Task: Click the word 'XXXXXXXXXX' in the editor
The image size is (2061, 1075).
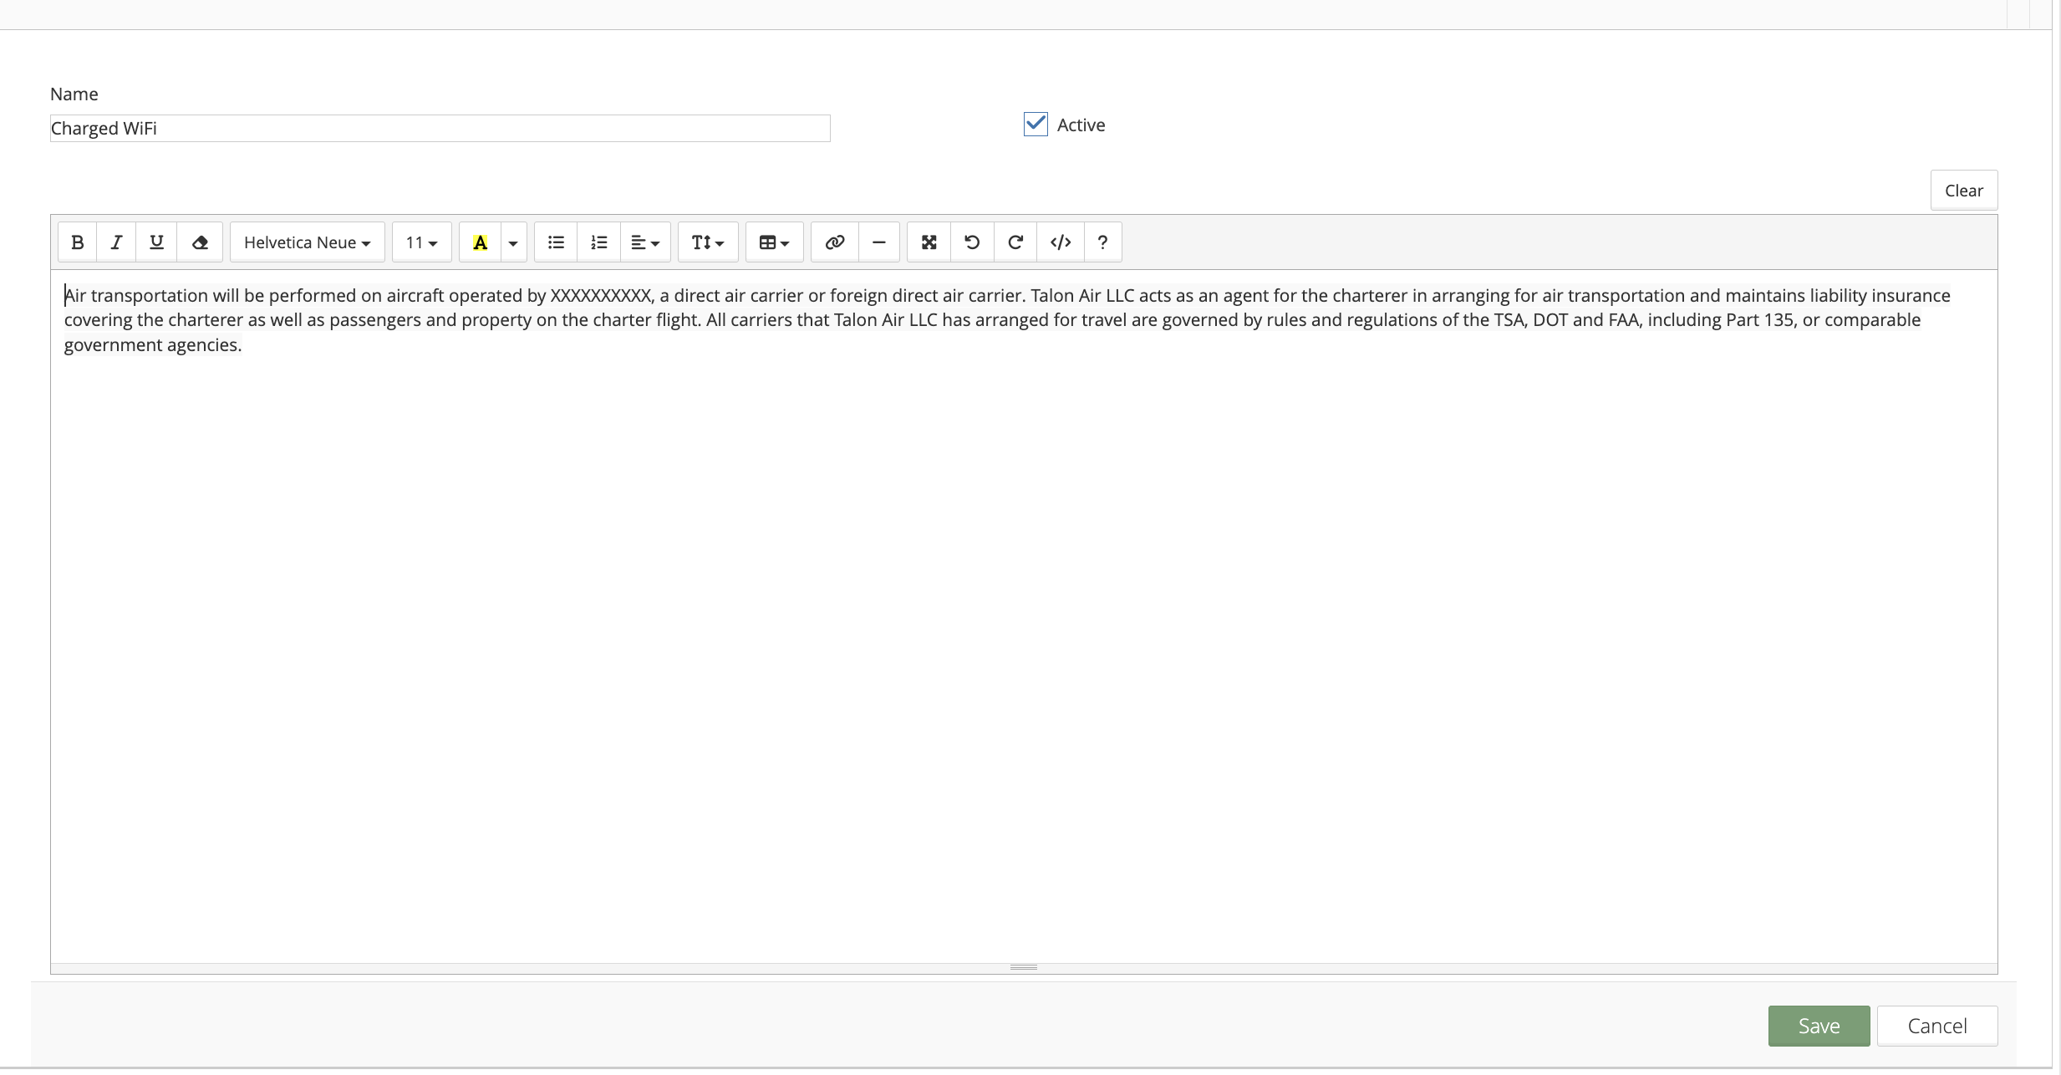Action: click(x=600, y=295)
